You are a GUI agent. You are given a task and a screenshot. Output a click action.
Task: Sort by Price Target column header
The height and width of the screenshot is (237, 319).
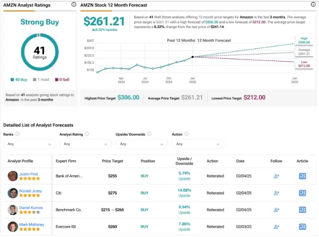tap(112, 161)
